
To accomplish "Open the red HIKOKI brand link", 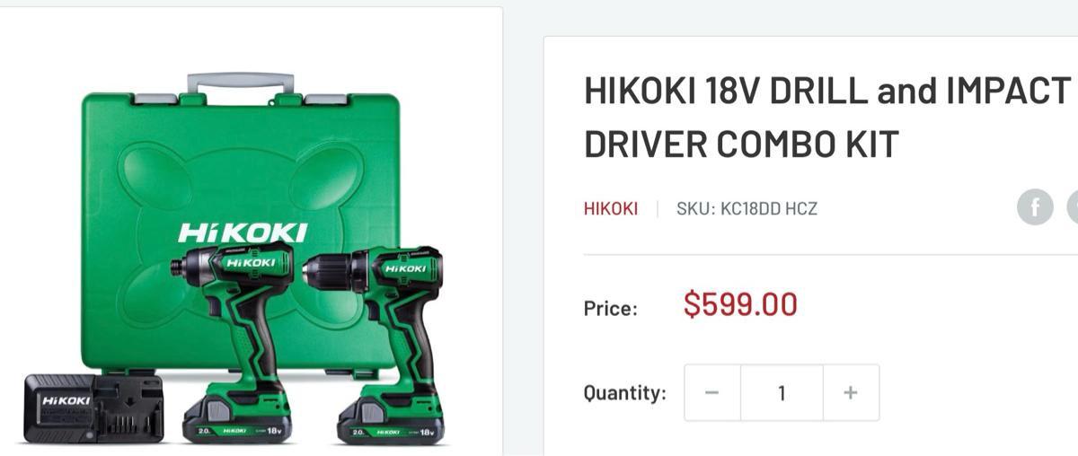I will [x=611, y=209].
